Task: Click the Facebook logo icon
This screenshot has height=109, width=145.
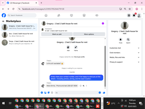Action: click(x=4, y=15)
